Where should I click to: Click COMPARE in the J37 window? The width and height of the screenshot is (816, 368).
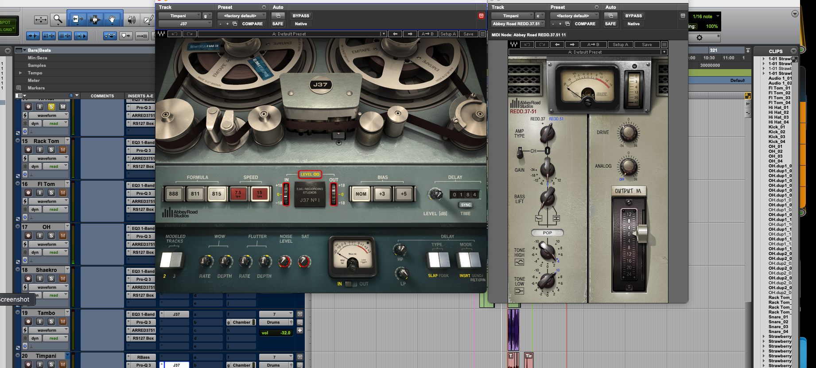[252, 24]
